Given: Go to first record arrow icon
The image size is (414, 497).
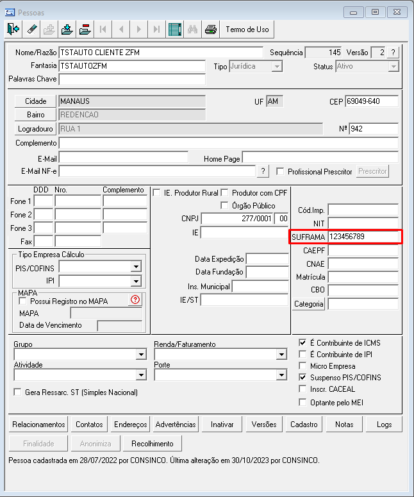Looking at the screenshot, I should (x=103, y=29).
